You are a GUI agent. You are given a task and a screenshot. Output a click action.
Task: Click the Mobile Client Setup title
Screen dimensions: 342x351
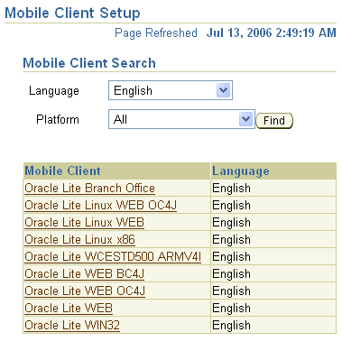point(72,14)
